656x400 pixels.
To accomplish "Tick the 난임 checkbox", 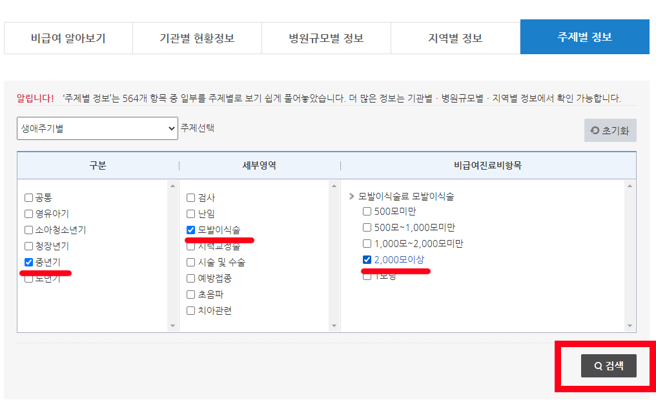I will [190, 214].
